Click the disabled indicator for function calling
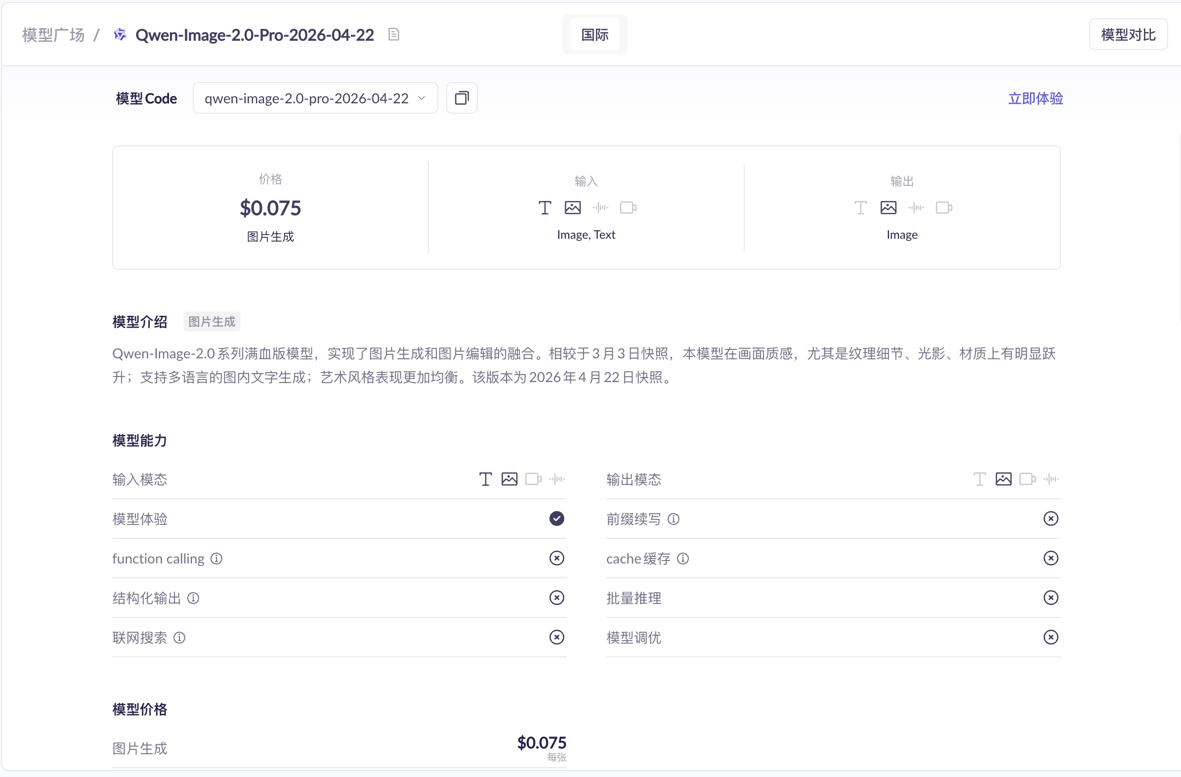 [557, 558]
